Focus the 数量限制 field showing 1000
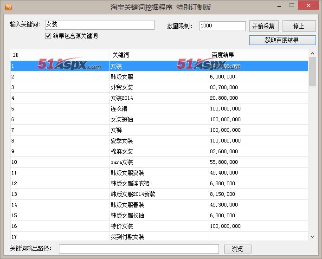Viewport: 322px width, 259px height. pos(222,26)
